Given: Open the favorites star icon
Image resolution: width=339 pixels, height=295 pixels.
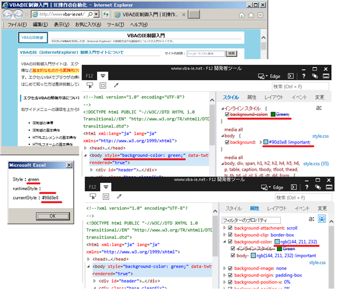Looking at the screenshot, I should coord(251,15).
